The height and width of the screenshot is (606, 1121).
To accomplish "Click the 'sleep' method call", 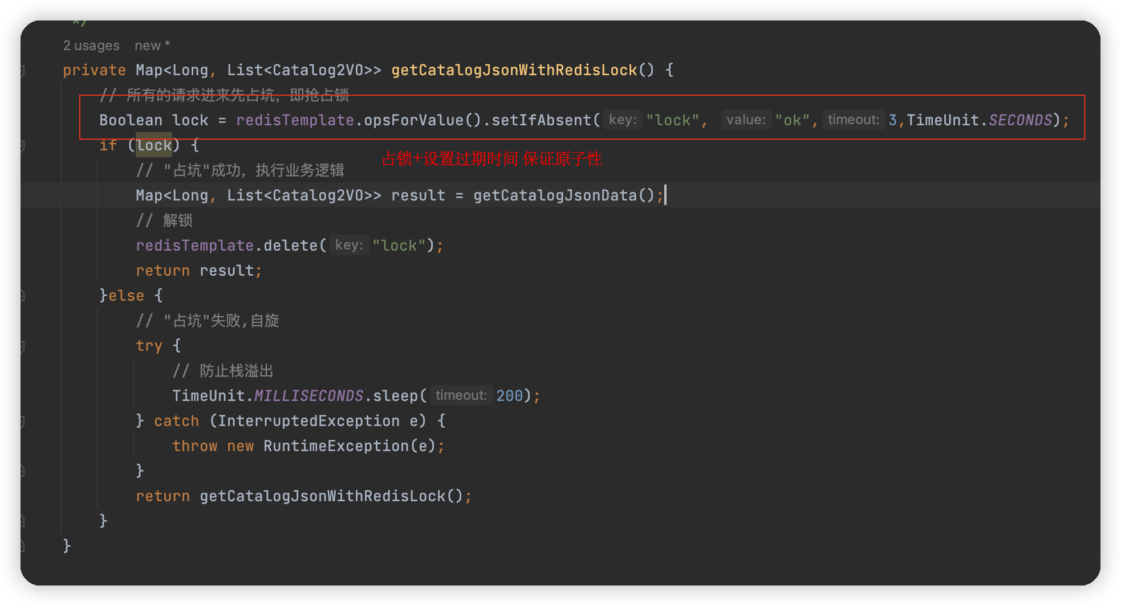I will [395, 396].
